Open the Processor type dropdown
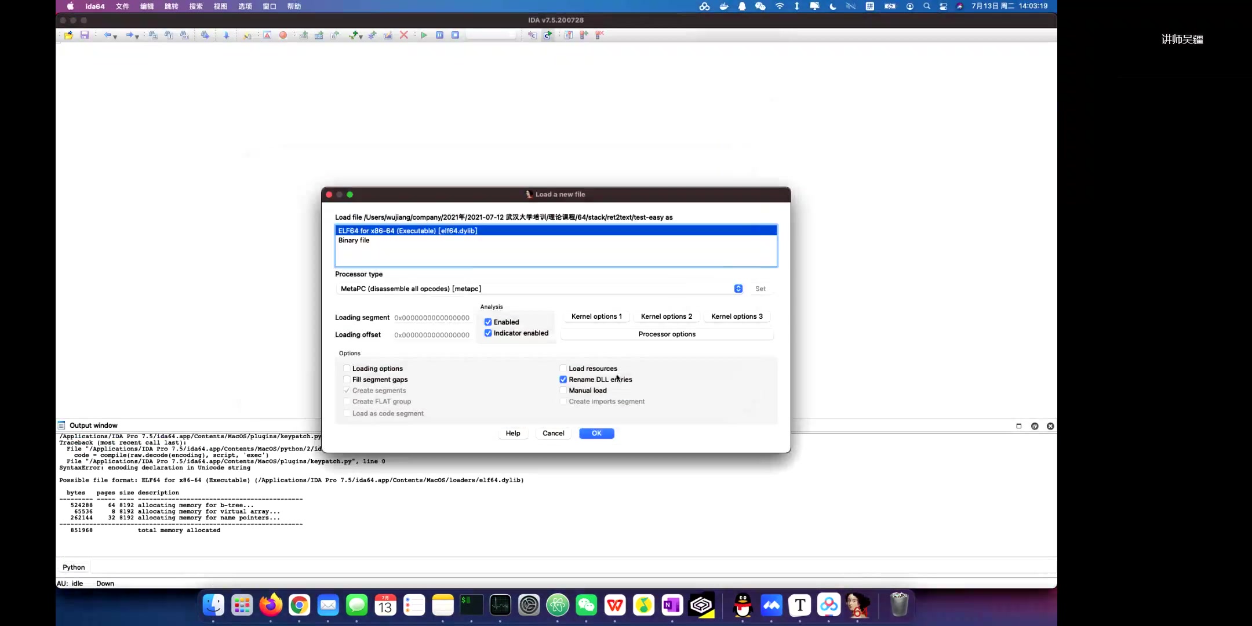This screenshot has width=1252, height=626. point(738,289)
